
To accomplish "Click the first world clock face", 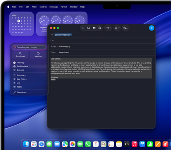I will click(x=44, y=20).
